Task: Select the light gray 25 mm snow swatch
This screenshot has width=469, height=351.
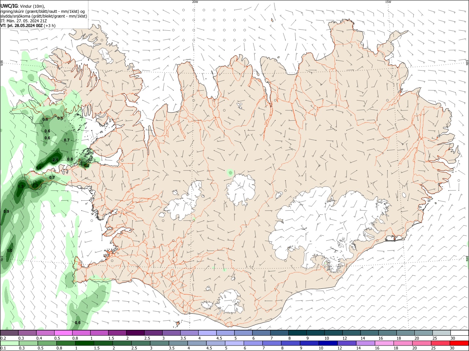Action: click(x=442, y=333)
